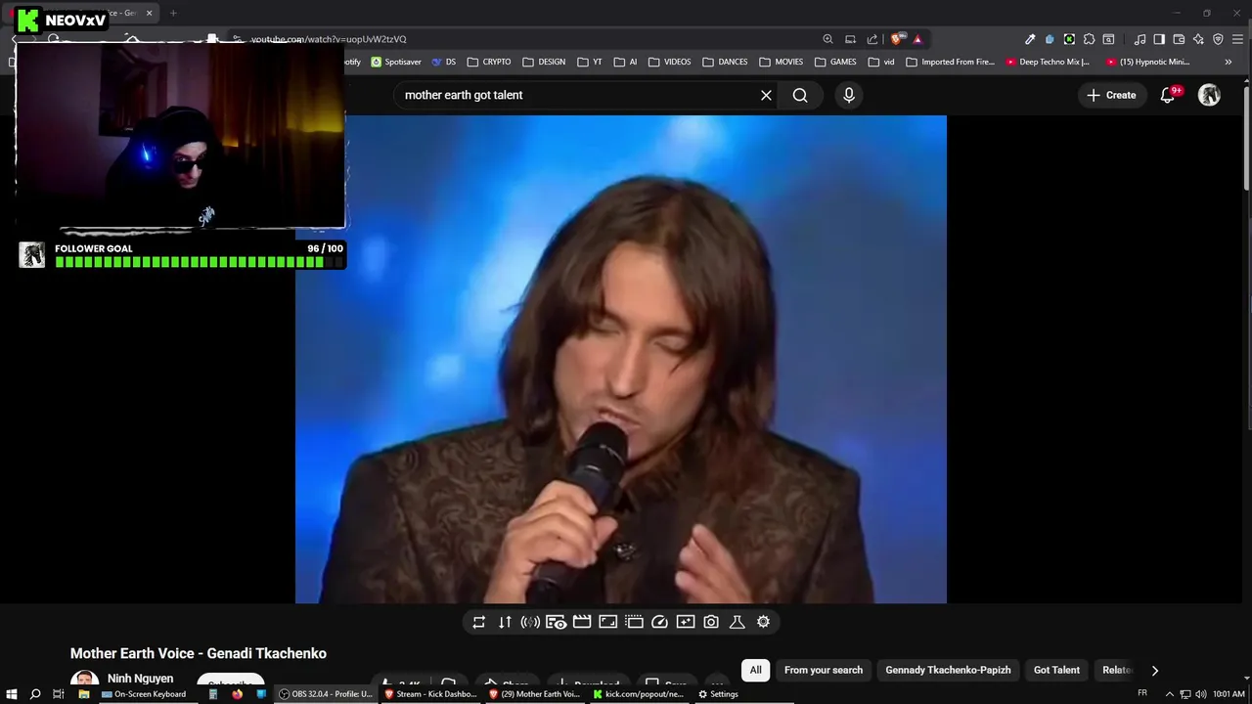Viewport: 1252px width, 704px height.
Task: Open the Spotisaver bookmark
Action: tap(396, 62)
